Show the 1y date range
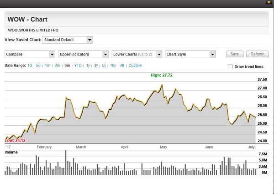Viewport: 274px width, 194px height. tap(88, 66)
